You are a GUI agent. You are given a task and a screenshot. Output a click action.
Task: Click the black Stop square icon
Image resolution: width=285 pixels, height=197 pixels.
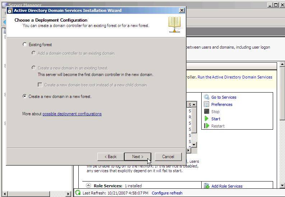click(x=207, y=111)
